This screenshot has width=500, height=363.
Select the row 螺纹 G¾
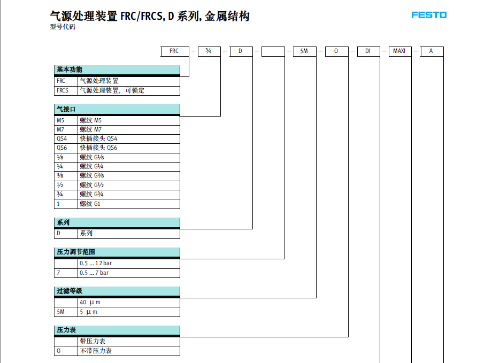point(117,195)
